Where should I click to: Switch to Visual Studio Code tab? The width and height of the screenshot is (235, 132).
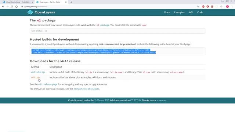[18, 2]
